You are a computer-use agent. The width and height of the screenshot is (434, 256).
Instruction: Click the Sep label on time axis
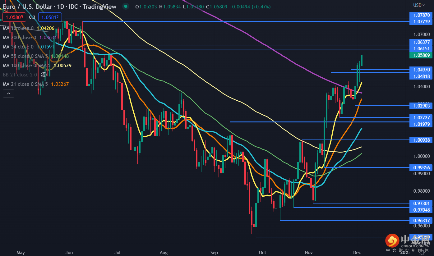pos(214,252)
